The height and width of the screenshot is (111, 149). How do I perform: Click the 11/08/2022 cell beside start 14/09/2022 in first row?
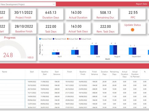coord(45,82)
